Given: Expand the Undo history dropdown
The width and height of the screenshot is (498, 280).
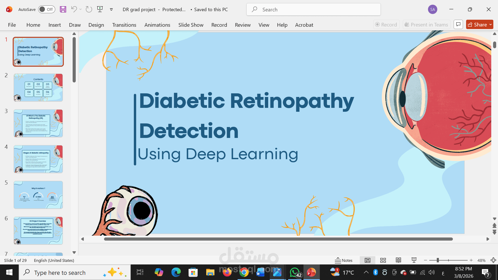Looking at the screenshot, I should click(80, 9).
